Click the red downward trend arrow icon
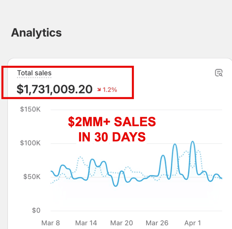Image resolution: width=232 pixels, height=229 pixels. coord(99,90)
